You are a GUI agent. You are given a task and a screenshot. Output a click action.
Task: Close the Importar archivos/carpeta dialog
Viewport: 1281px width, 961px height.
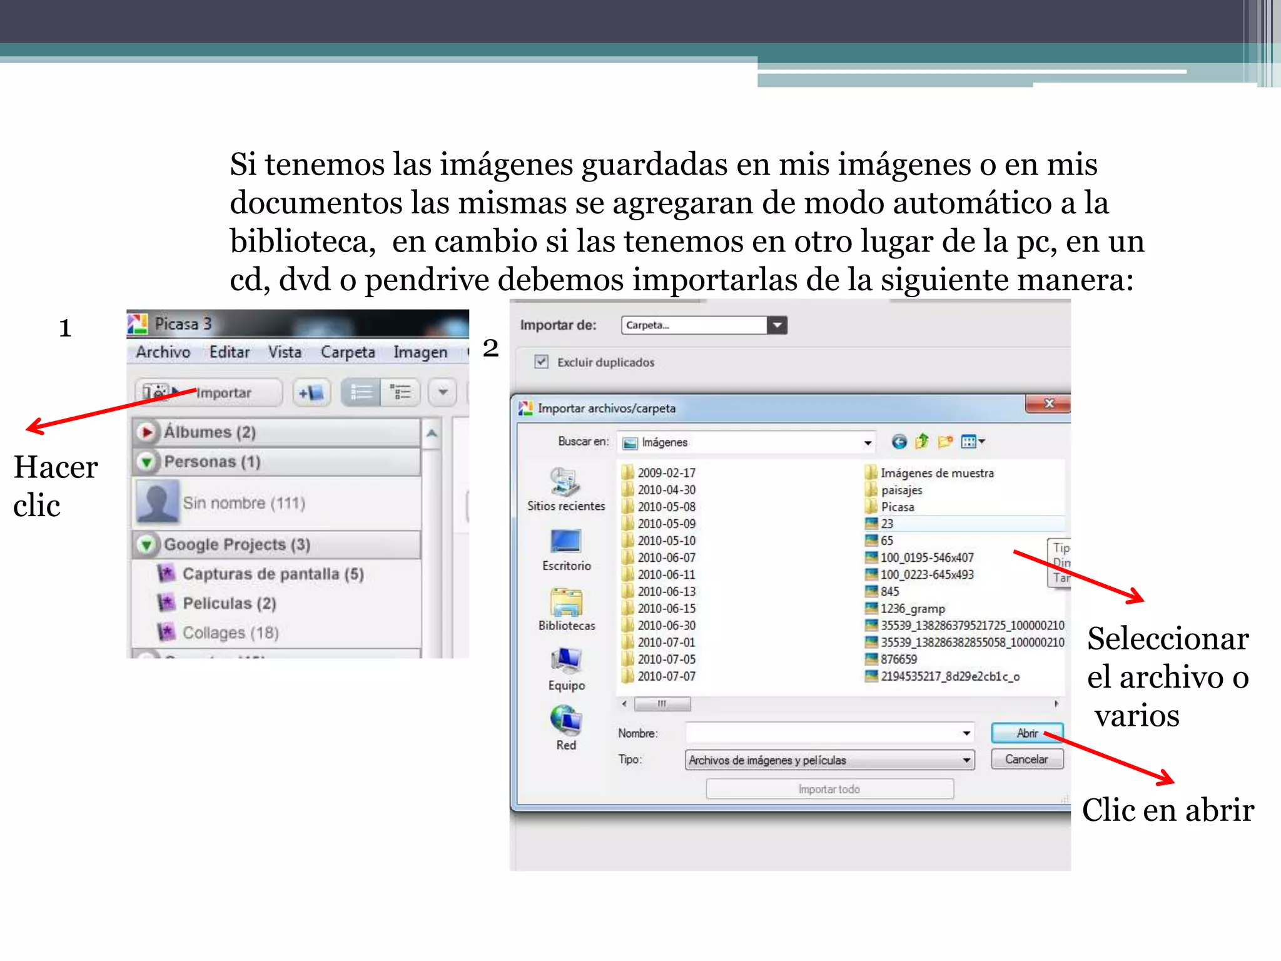(x=1049, y=404)
